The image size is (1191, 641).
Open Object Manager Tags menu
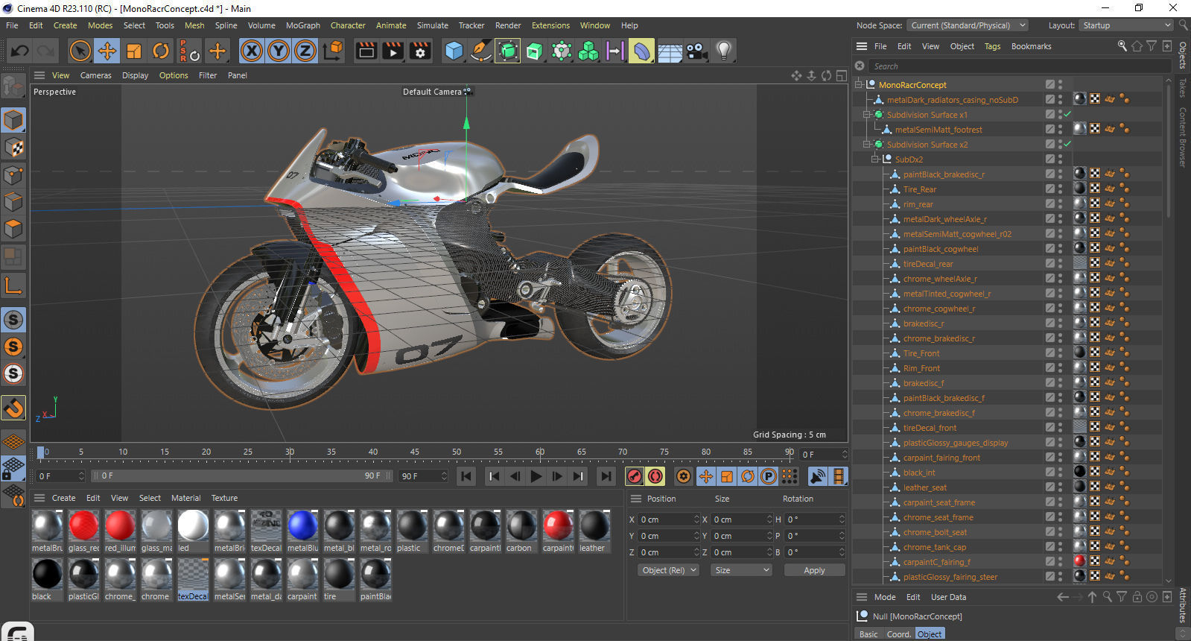tap(992, 46)
